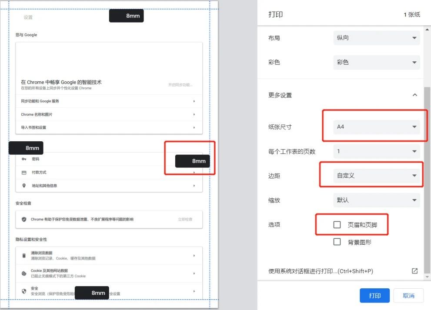Viewport: 431px width, 310px height.
Task: Click the key icon beside 密码
Action: [x=23, y=159]
